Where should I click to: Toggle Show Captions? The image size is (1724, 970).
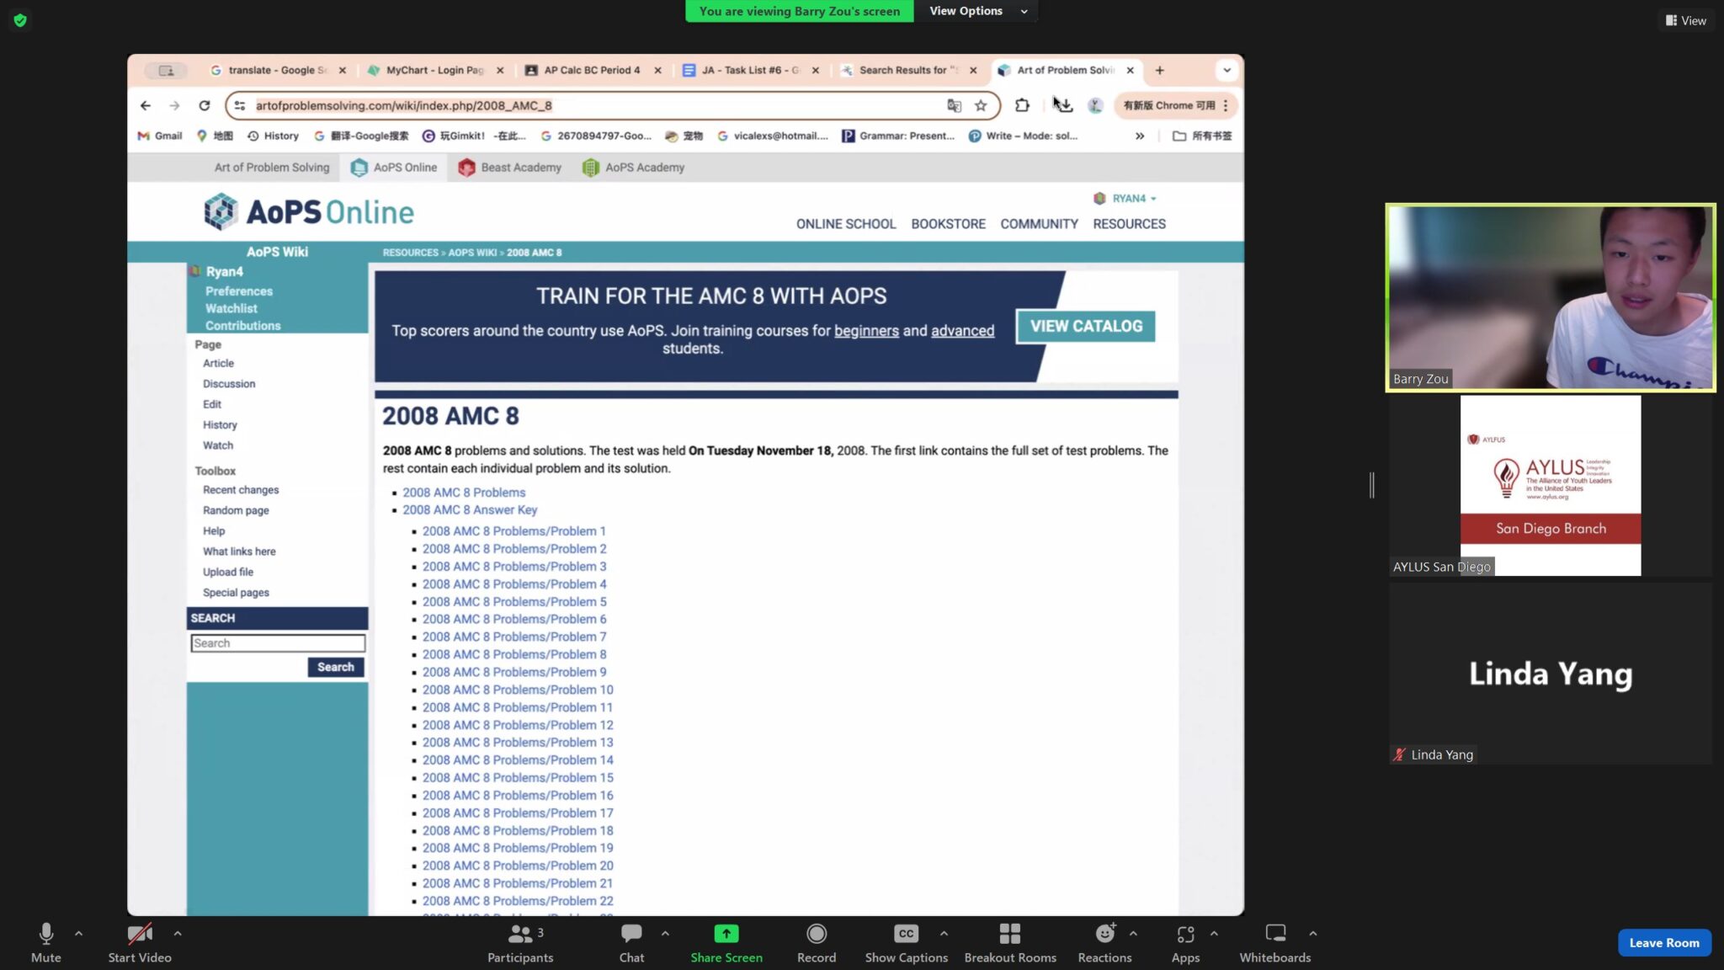(x=906, y=942)
